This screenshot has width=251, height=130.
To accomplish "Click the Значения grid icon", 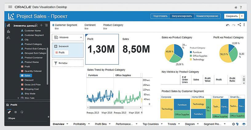I will click(56, 46).
